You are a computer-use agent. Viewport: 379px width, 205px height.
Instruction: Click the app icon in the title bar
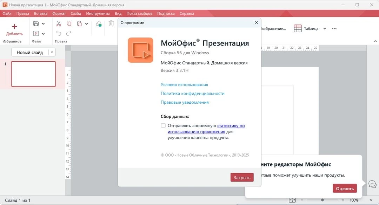pos(5,5)
